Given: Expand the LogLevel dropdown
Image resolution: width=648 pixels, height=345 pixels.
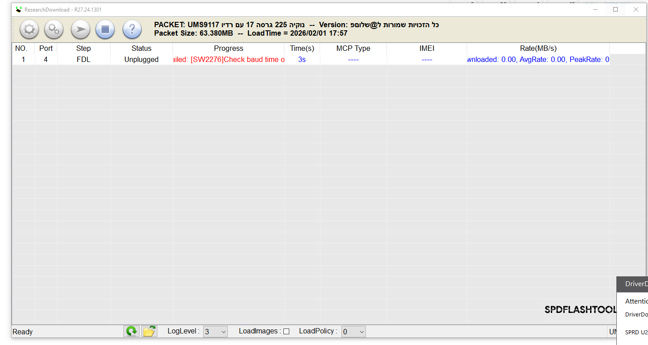Looking at the screenshot, I should 216,332.
